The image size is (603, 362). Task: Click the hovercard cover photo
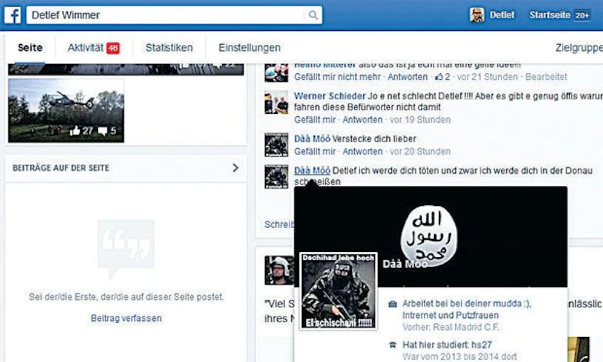430,237
